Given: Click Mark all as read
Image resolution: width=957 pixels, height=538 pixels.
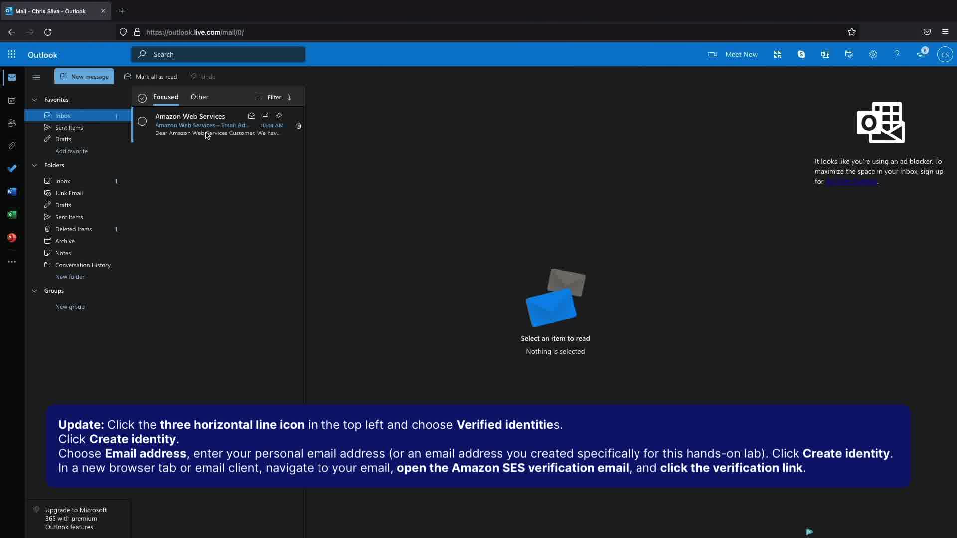Looking at the screenshot, I should point(151,76).
